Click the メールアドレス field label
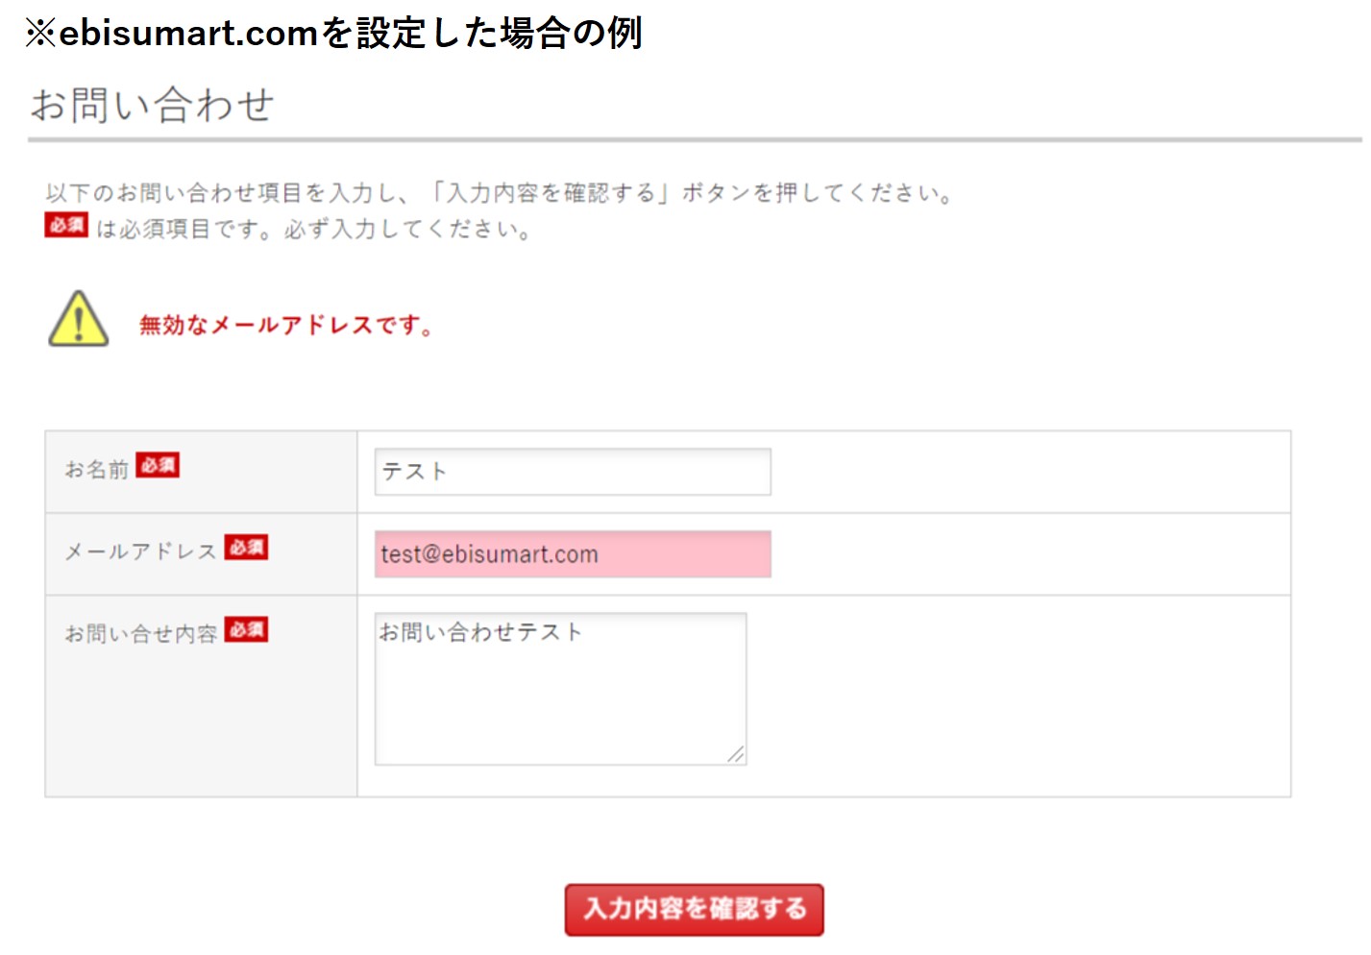Screen dimensions: 1371x955 pos(140,551)
